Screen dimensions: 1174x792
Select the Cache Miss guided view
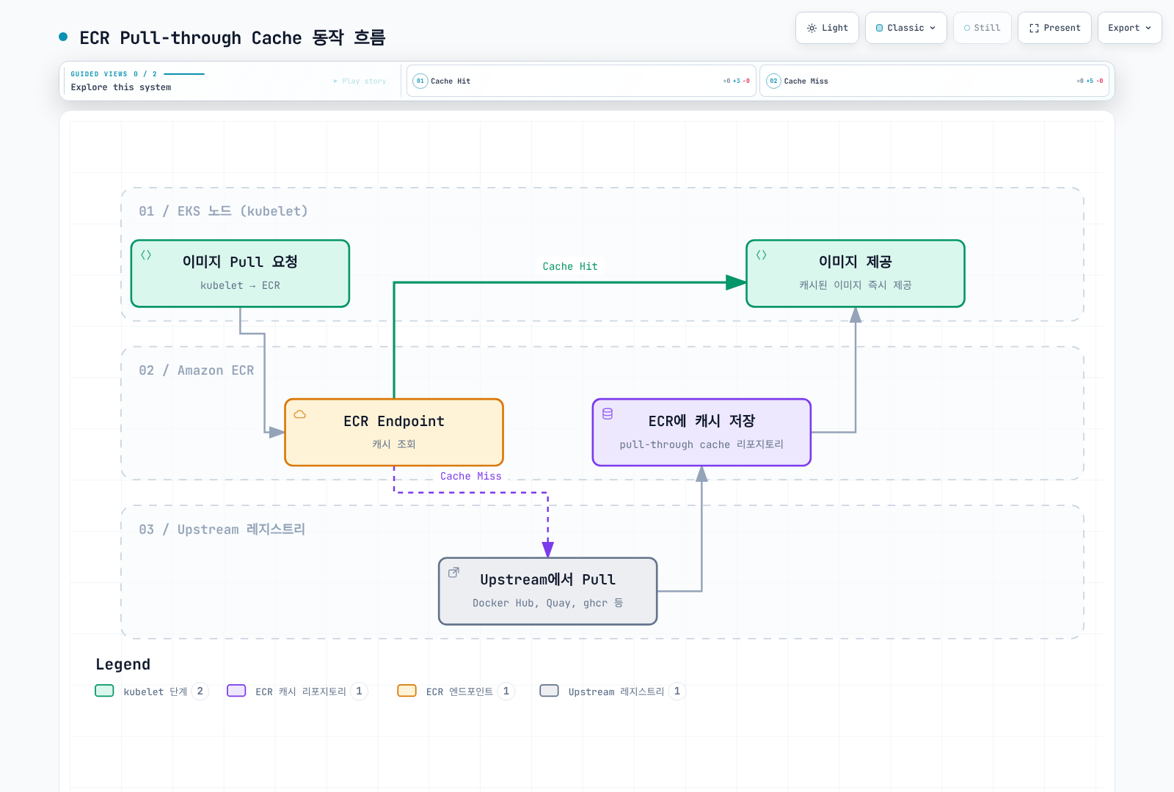click(x=934, y=81)
